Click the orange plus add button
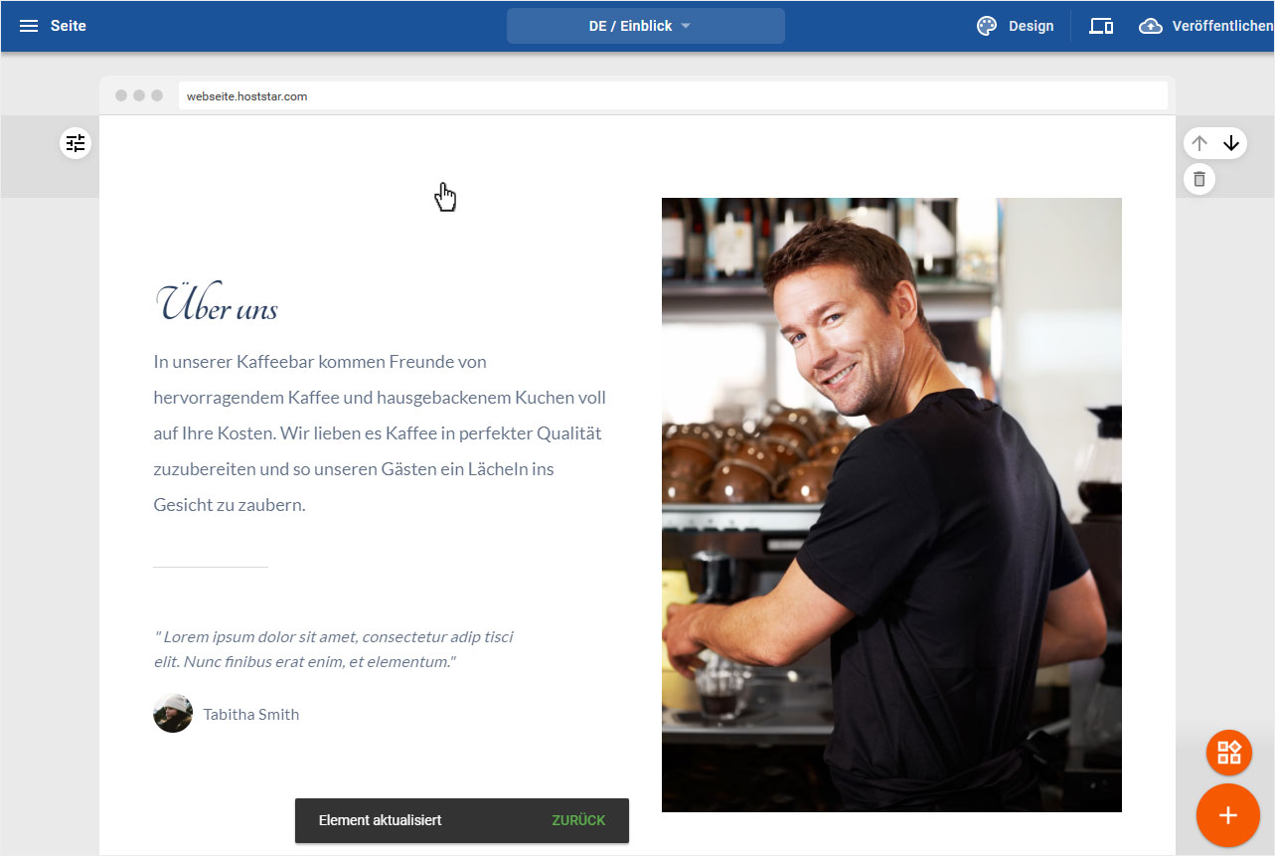This screenshot has width=1275, height=856. coord(1228,816)
